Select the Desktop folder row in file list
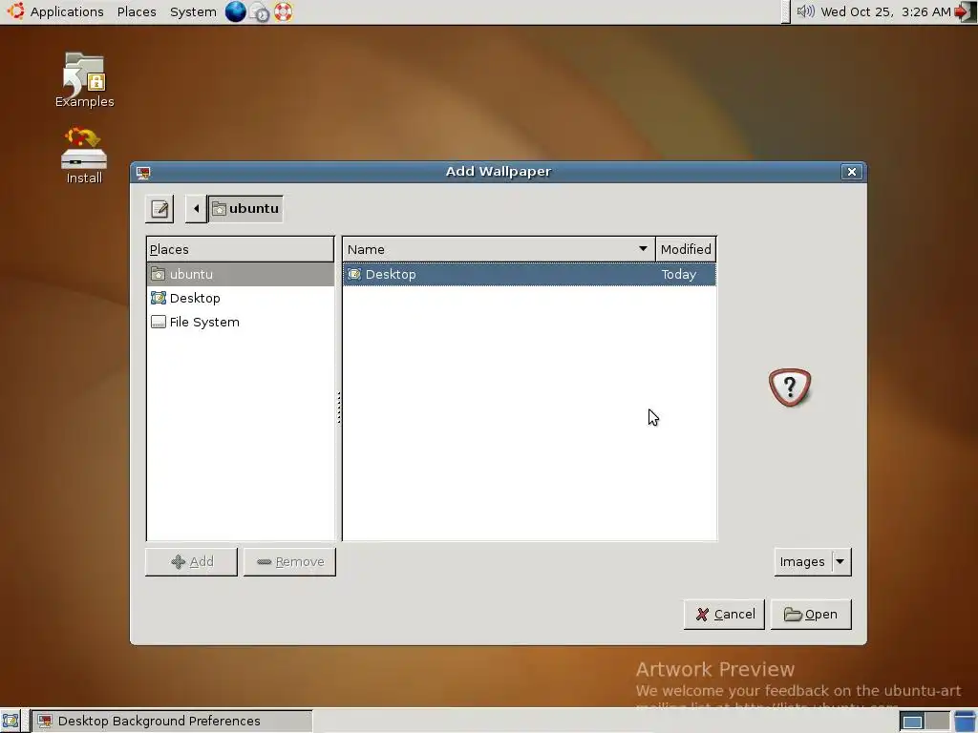Image resolution: width=978 pixels, height=733 pixels. [529, 274]
